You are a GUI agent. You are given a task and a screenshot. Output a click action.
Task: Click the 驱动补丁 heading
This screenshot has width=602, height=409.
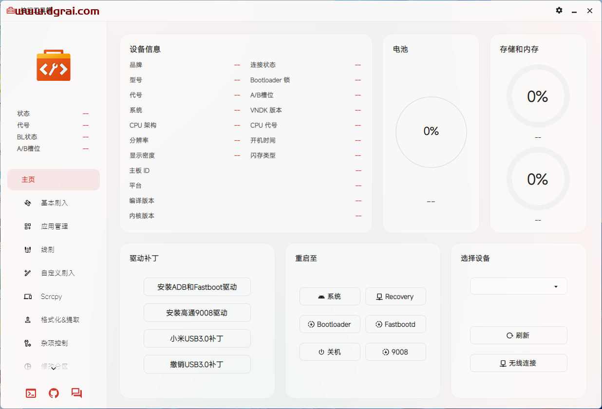coord(144,259)
